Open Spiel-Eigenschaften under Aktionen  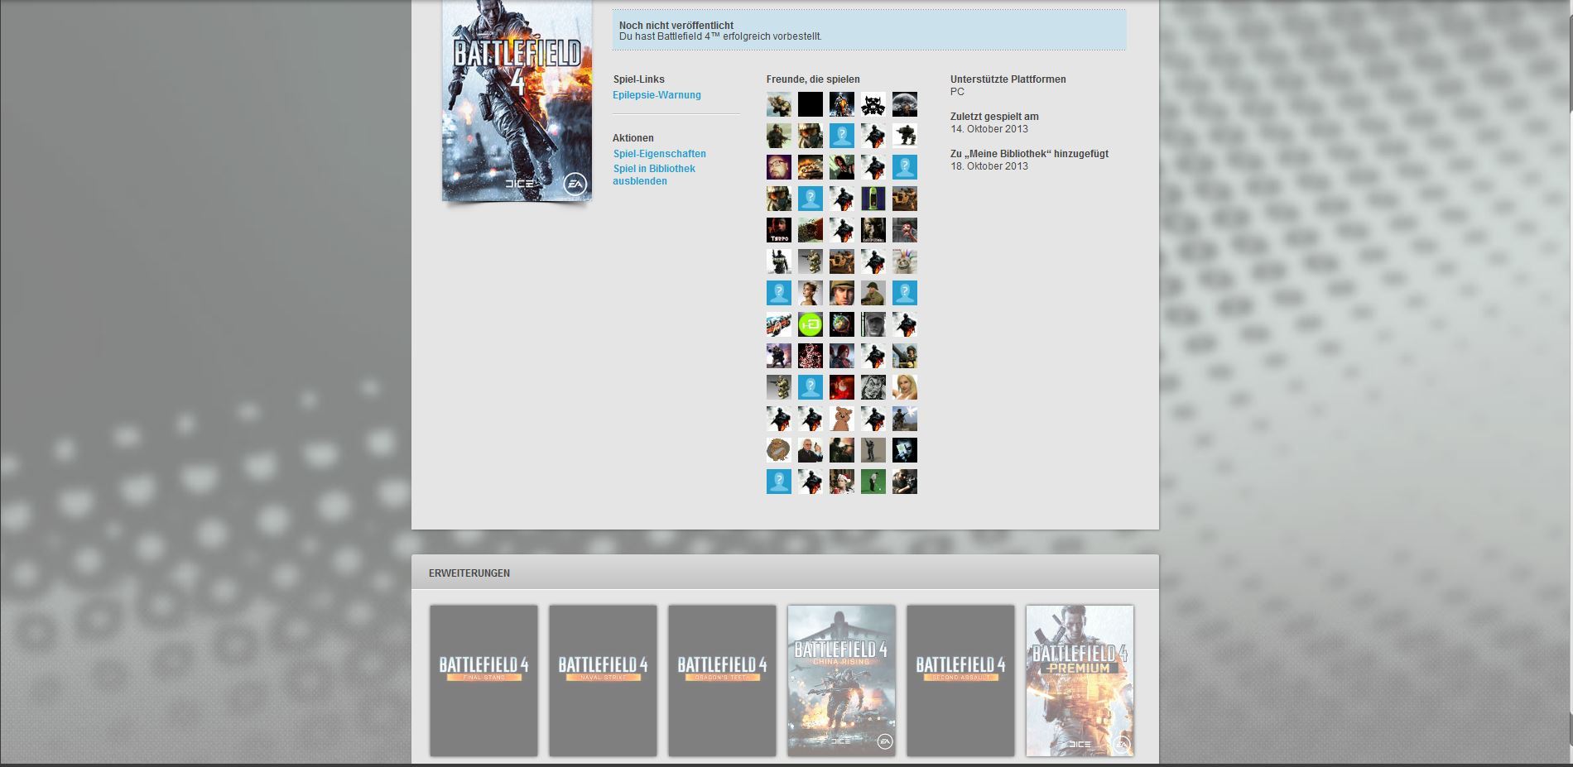click(660, 154)
